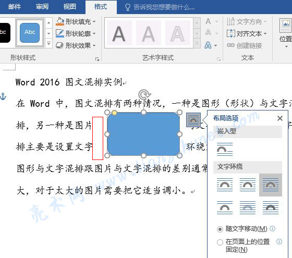Select the blue rounded rectangle shape

143,134
